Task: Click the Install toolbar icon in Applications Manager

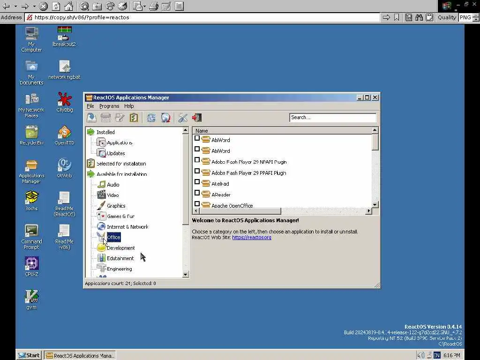Action: pyautogui.click(x=91, y=118)
